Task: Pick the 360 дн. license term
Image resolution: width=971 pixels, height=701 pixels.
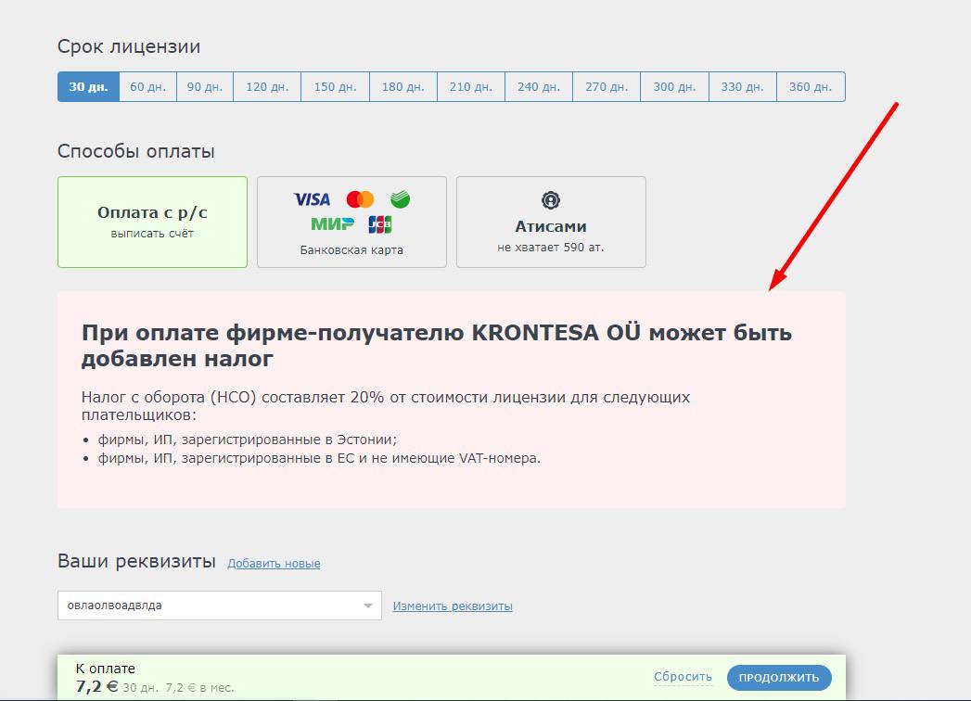Action: click(811, 87)
